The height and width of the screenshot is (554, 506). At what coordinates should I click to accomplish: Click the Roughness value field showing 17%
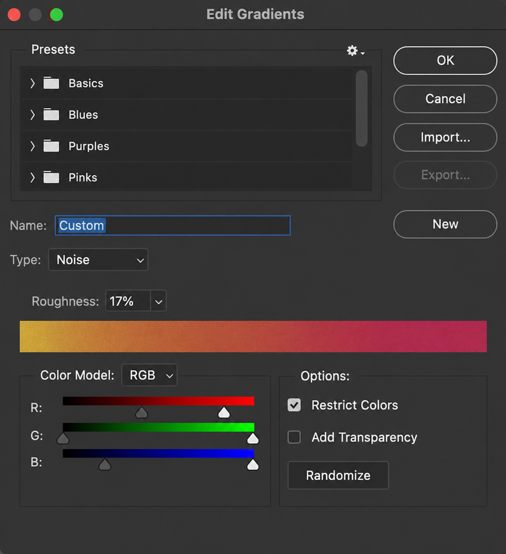pos(128,301)
